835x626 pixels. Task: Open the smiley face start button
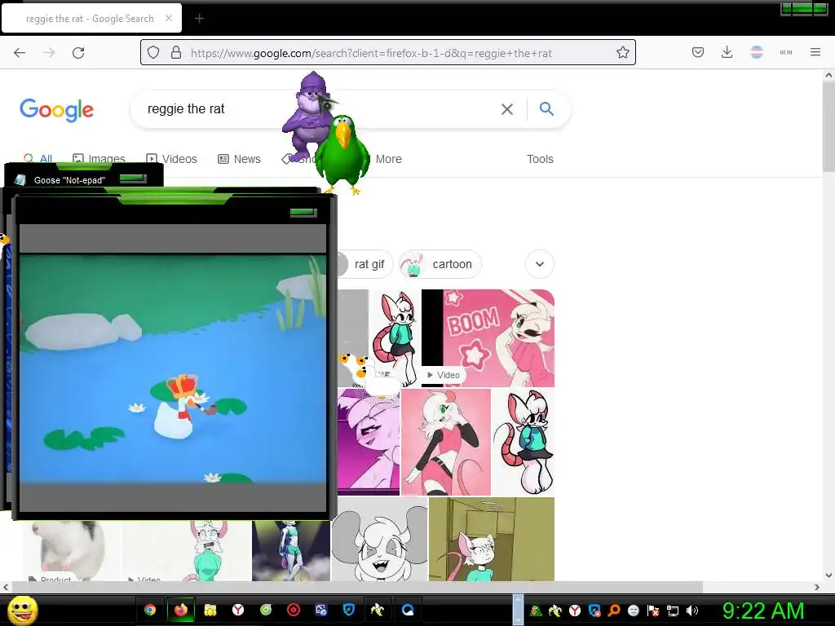point(23,610)
